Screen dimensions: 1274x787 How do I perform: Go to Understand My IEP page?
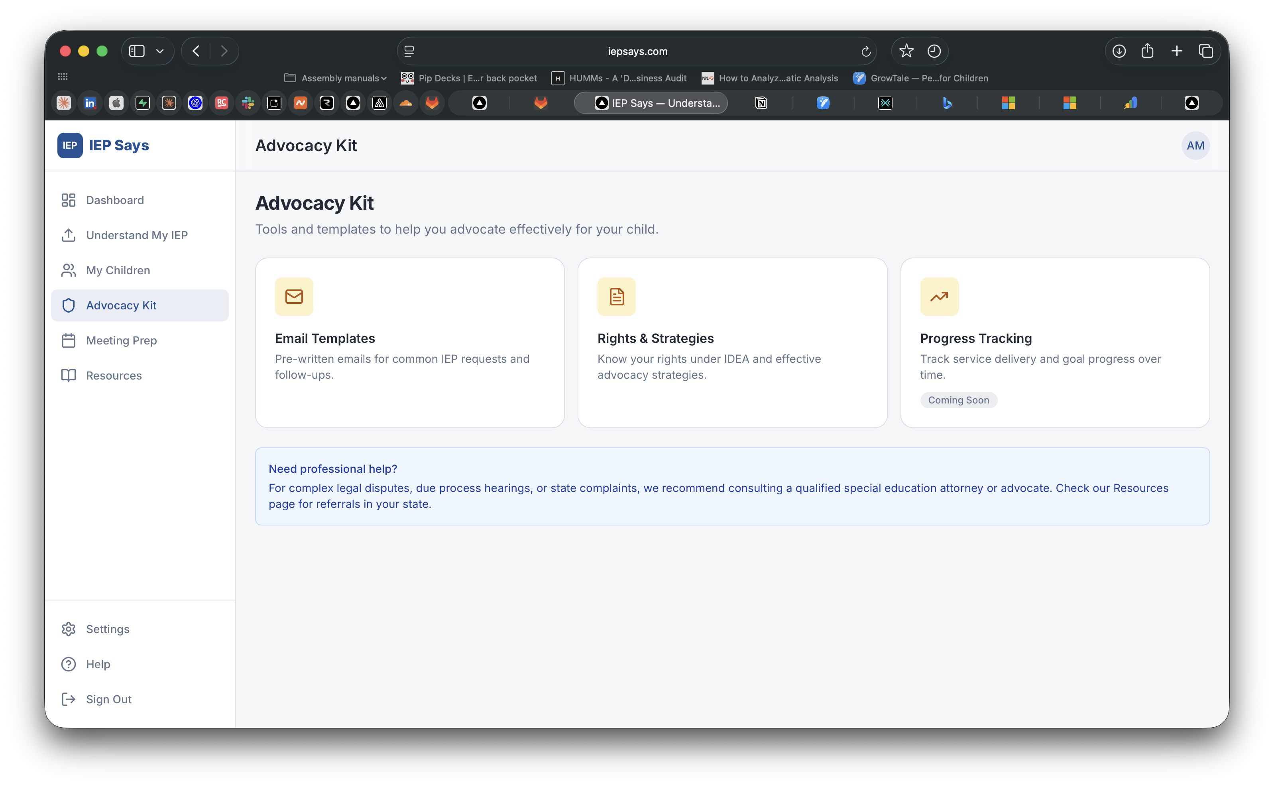coord(136,235)
